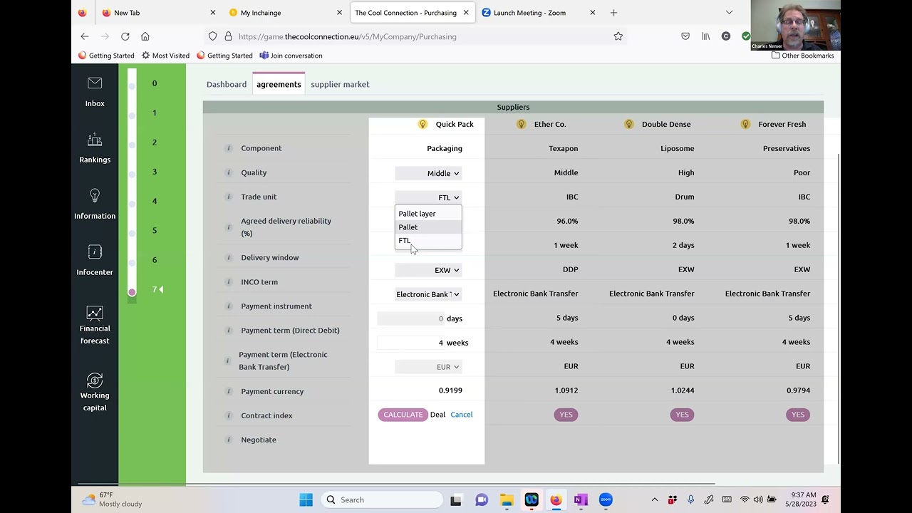Open the Windows Start menu
The image size is (912, 513).
[x=306, y=499]
